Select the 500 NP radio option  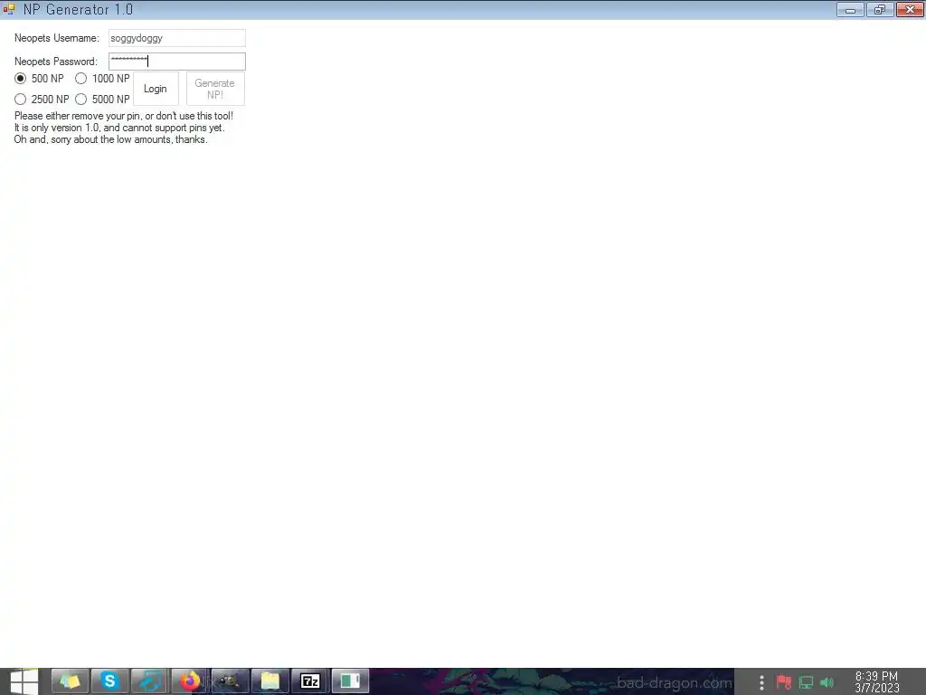tap(39, 79)
